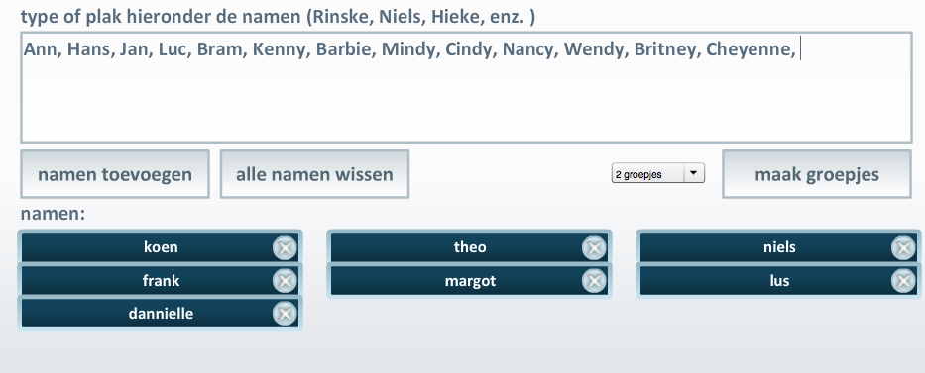Select the theo name tag
The height and width of the screenshot is (373, 925).
[469, 247]
